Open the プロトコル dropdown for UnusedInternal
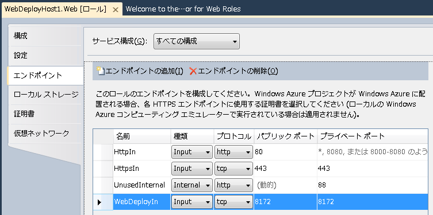Screen dimensions: 433x215 tap(233, 185)
